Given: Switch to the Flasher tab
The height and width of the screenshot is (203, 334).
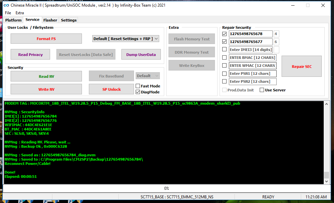Looking at the screenshot, I should (50, 20).
